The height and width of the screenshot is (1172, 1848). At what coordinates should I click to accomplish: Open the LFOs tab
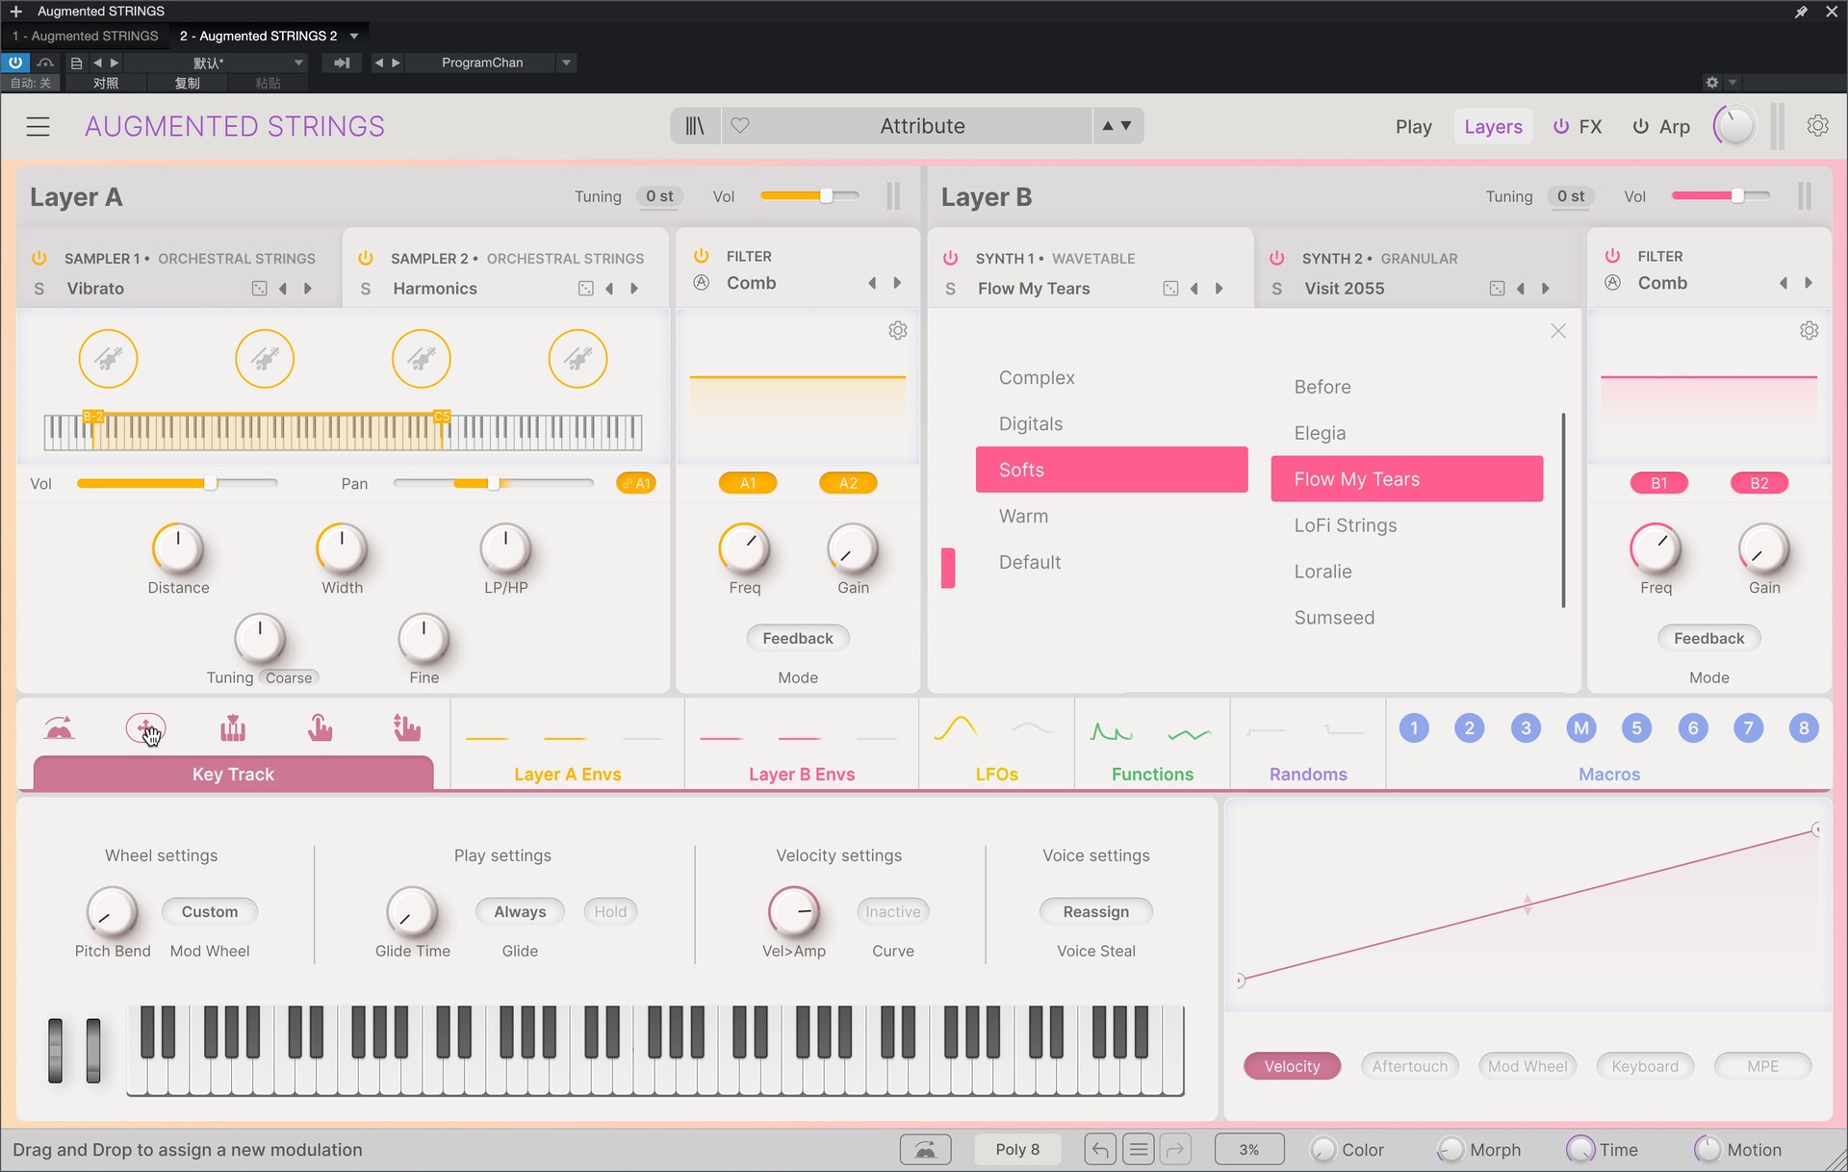pyautogui.click(x=996, y=775)
